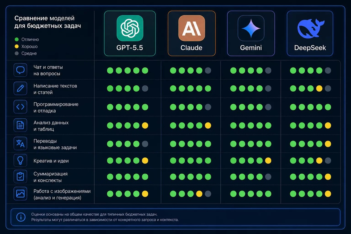Click the Средне legend text
Image resolution: width=351 pixels, height=234 pixels.
[x=29, y=53]
